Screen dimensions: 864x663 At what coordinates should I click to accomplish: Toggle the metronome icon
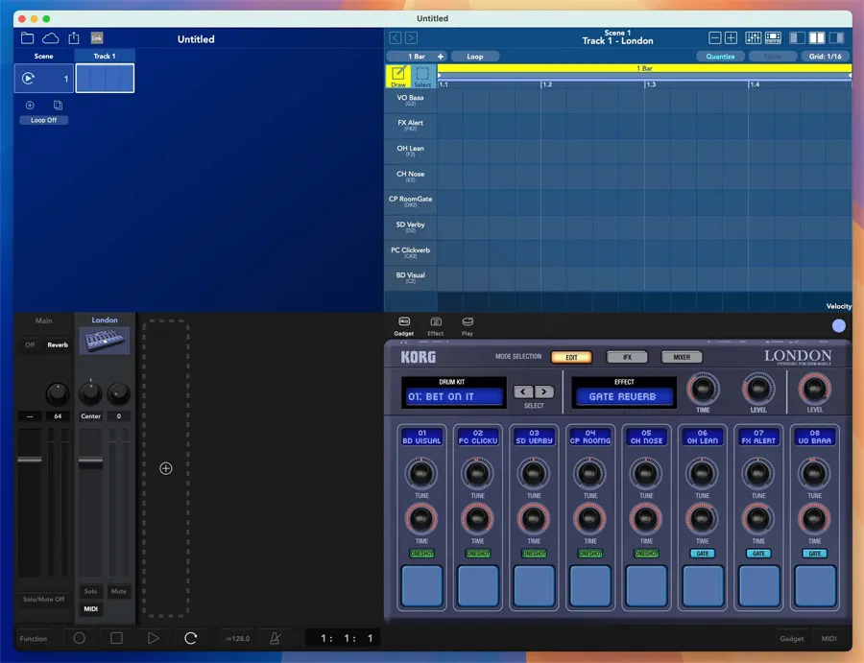pyautogui.click(x=276, y=638)
